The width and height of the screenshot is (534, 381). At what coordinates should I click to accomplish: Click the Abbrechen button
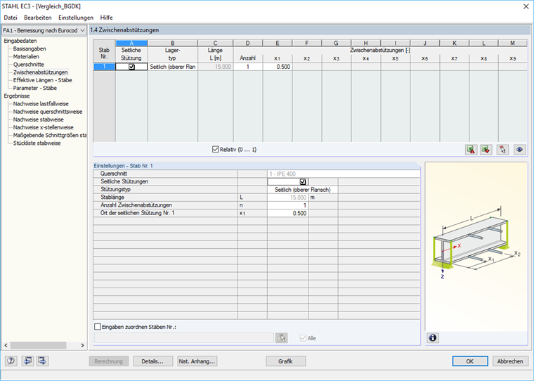click(x=510, y=361)
